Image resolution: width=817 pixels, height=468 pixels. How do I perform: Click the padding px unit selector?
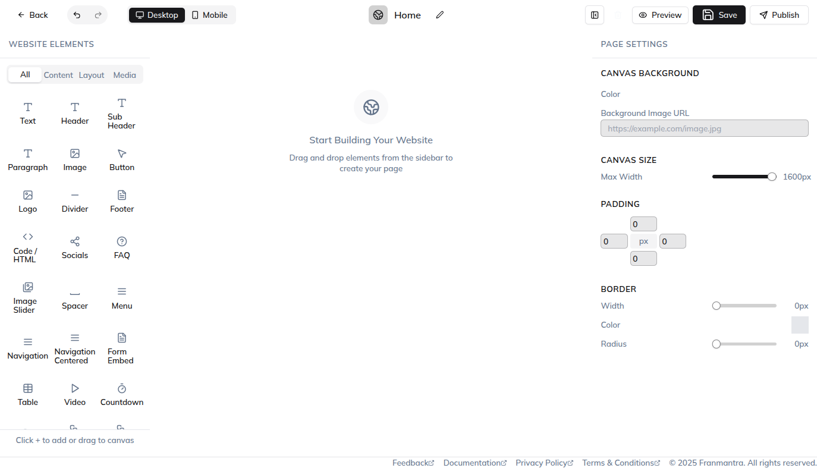(x=643, y=241)
